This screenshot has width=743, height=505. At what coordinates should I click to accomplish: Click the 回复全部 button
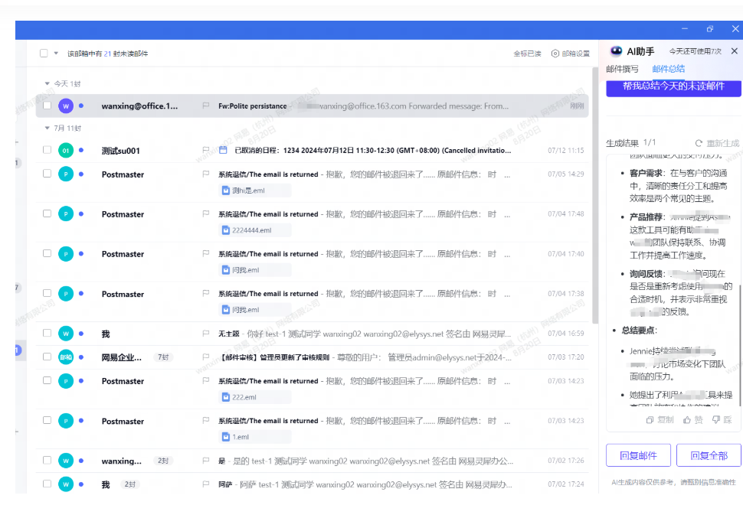[x=709, y=455]
